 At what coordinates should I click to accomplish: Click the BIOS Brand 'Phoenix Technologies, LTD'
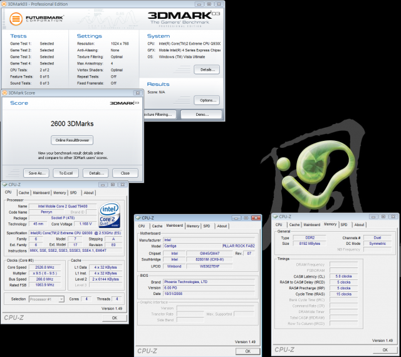click(x=209, y=282)
